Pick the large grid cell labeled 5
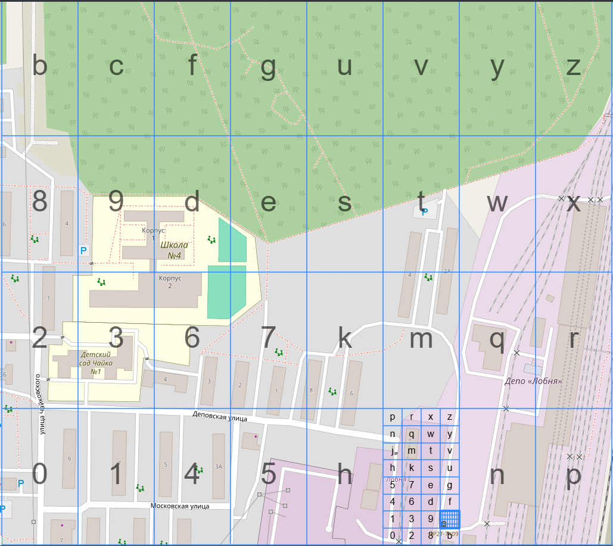 [x=269, y=475]
